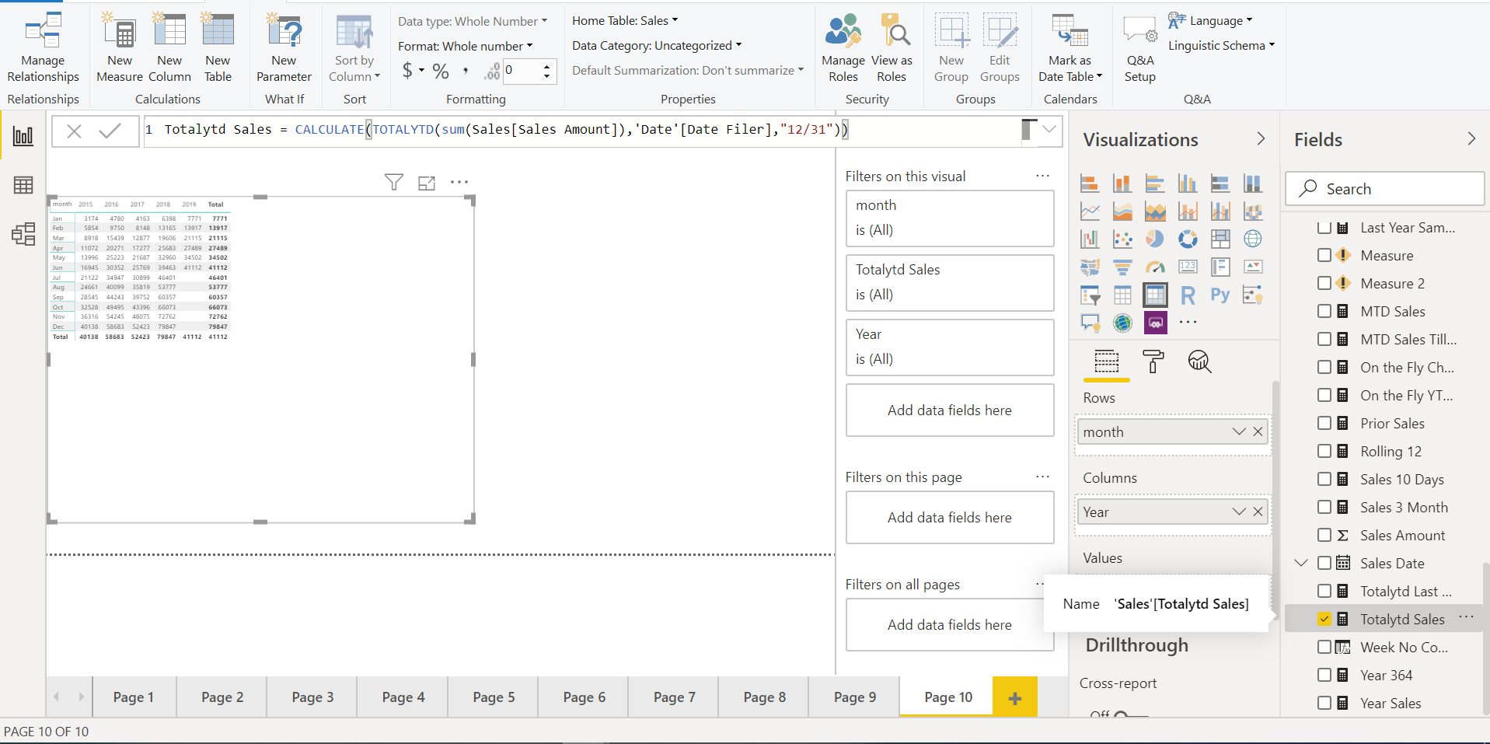
Task: Select the Python visual icon
Action: [x=1220, y=295]
